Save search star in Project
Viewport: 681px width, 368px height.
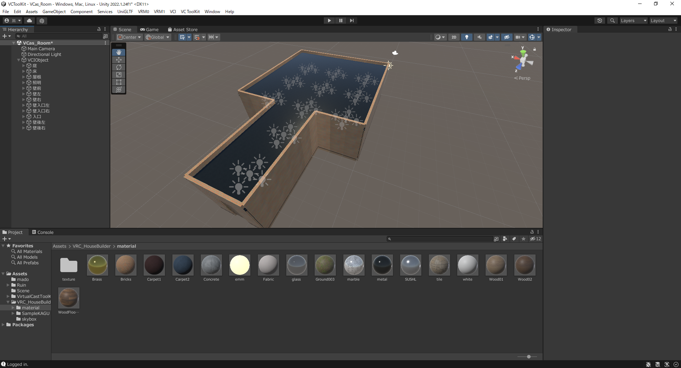click(524, 239)
